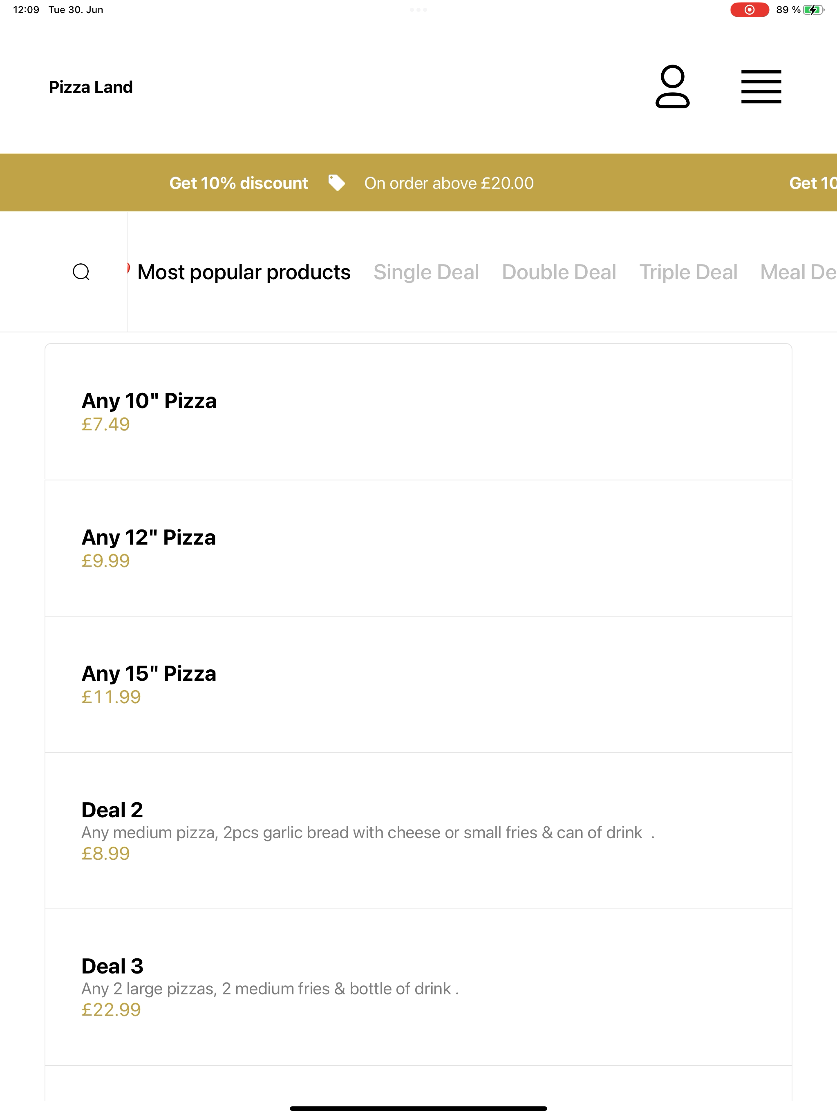Viewport: 837px width, 1117px height.
Task: Click the £22.99 price under Deal 3
Action: [x=111, y=1010]
